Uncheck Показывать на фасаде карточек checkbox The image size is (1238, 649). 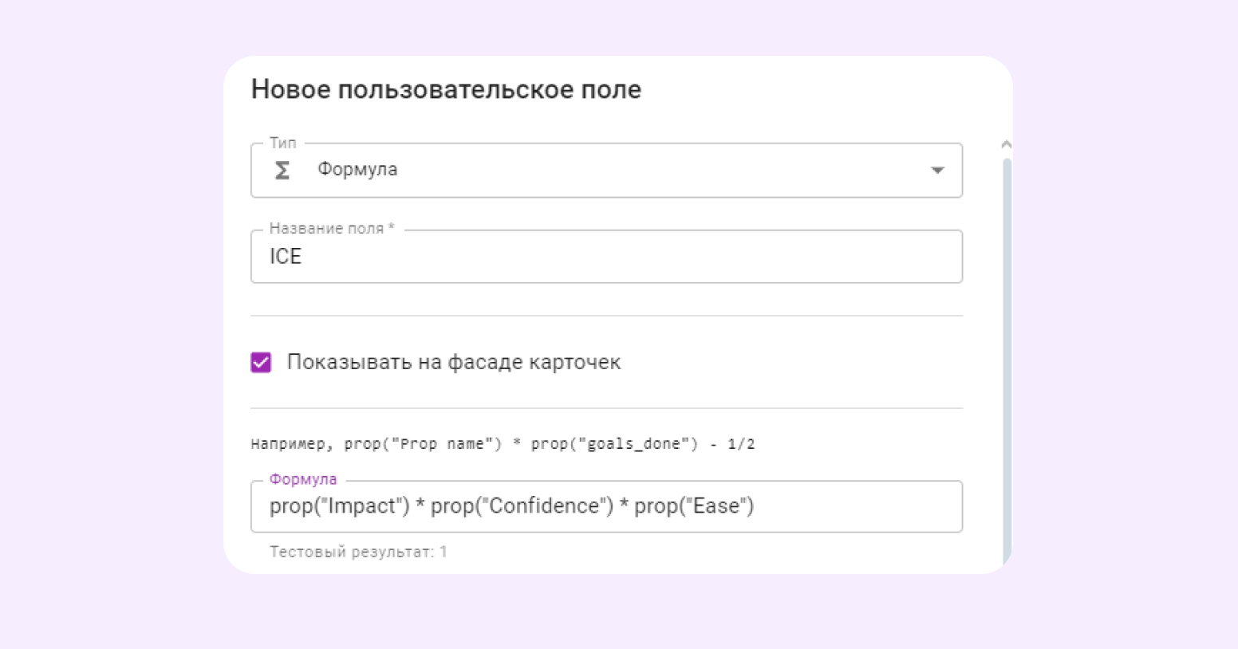(x=261, y=363)
